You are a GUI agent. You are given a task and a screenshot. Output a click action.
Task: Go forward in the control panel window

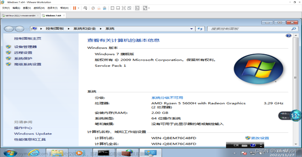pyautogui.click(x=19, y=29)
